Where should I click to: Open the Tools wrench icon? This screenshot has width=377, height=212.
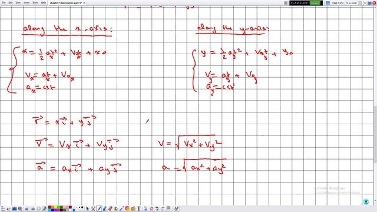[x=93, y=208]
